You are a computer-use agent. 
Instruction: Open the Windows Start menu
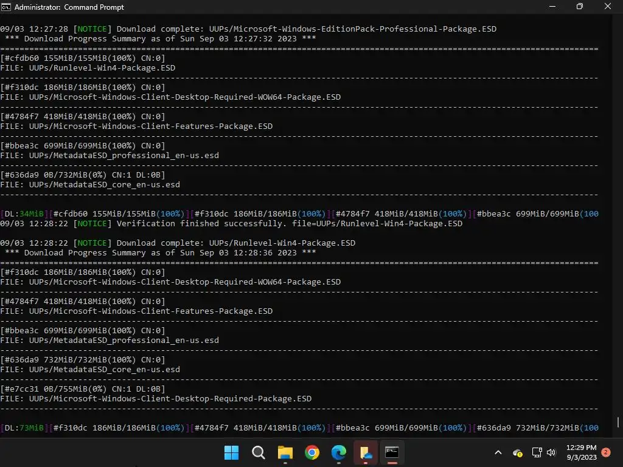tap(231, 452)
